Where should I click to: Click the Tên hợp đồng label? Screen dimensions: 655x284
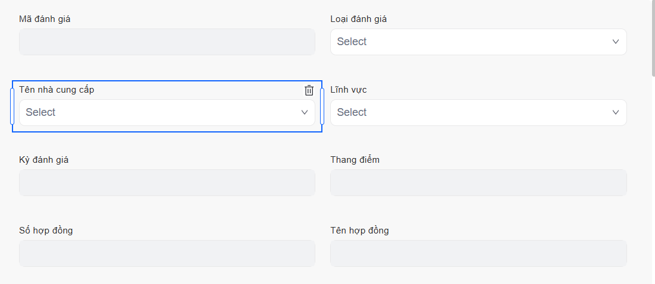tap(359, 230)
